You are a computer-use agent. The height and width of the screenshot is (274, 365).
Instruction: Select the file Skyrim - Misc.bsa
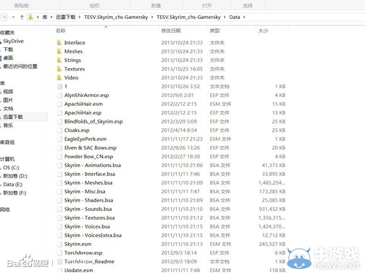pos(85,191)
